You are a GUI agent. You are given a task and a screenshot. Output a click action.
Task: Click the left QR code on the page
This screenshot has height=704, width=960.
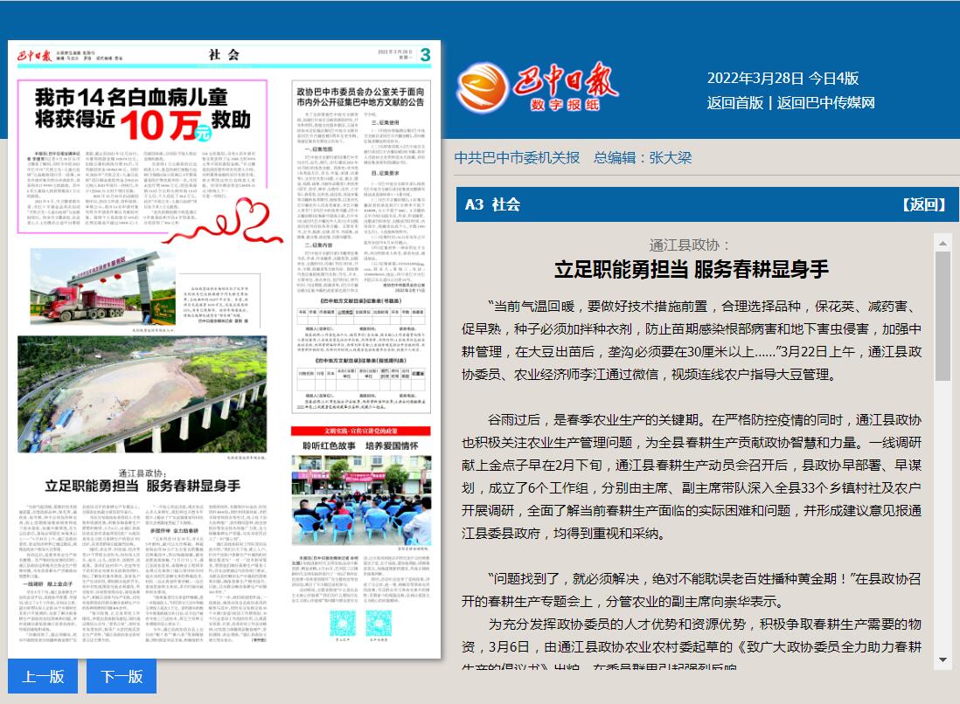click(342, 623)
